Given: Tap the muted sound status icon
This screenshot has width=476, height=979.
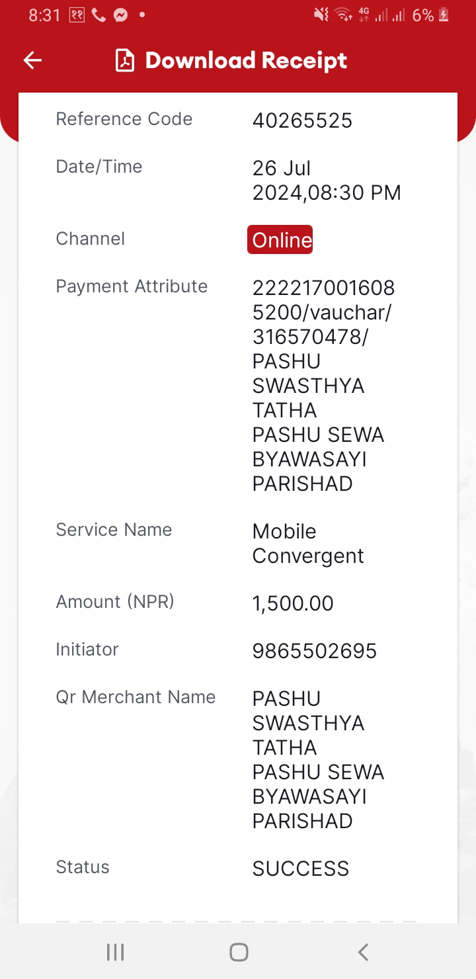Looking at the screenshot, I should click(321, 15).
